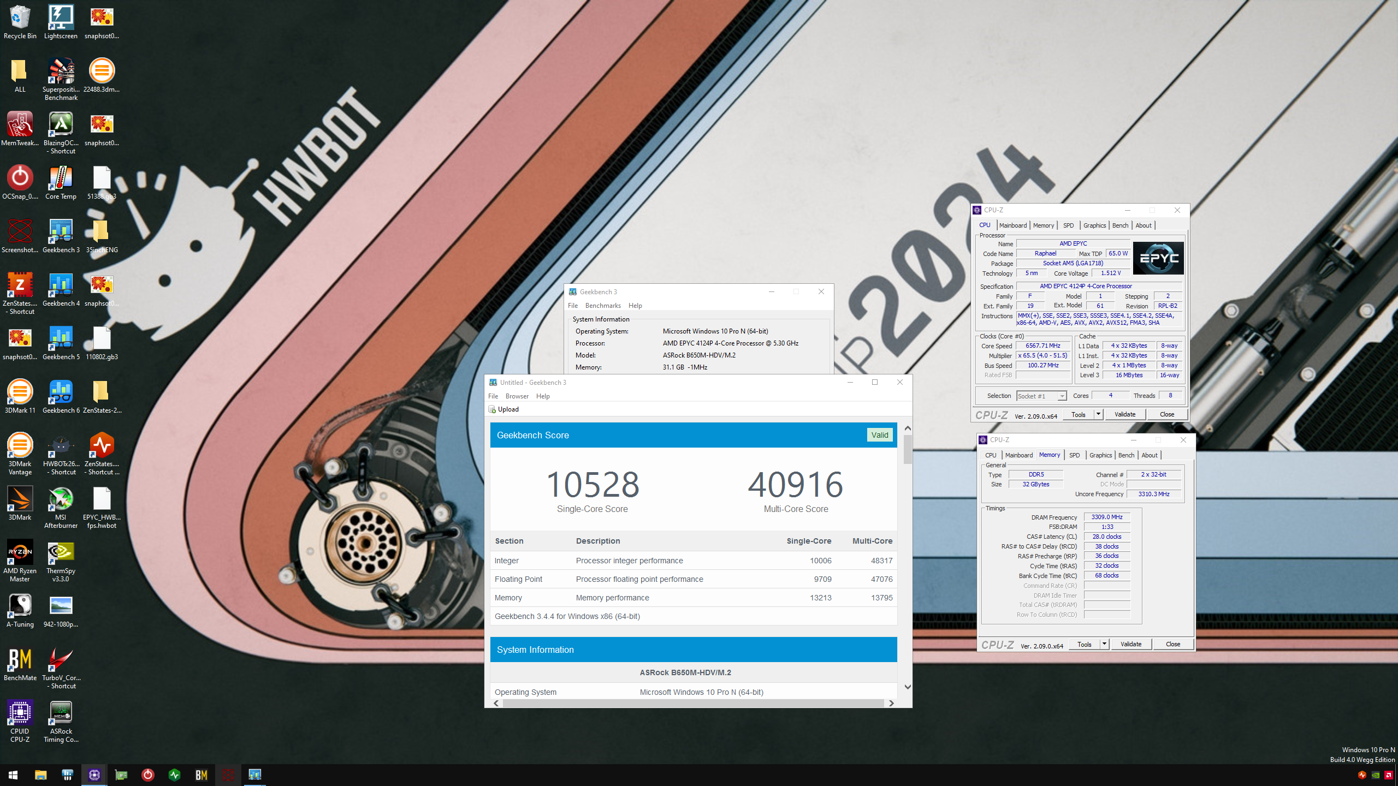Launch 3DMark Vantage desktop icon

click(x=20, y=454)
